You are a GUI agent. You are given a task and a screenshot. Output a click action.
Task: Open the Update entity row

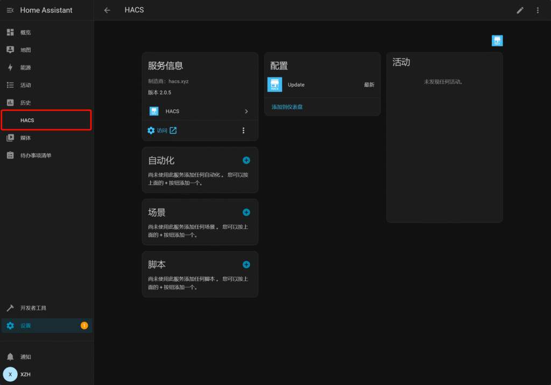click(322, 84)
